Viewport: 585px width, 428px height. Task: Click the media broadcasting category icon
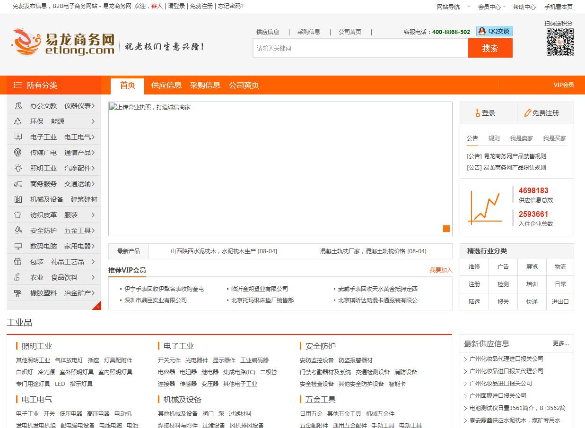18,153
